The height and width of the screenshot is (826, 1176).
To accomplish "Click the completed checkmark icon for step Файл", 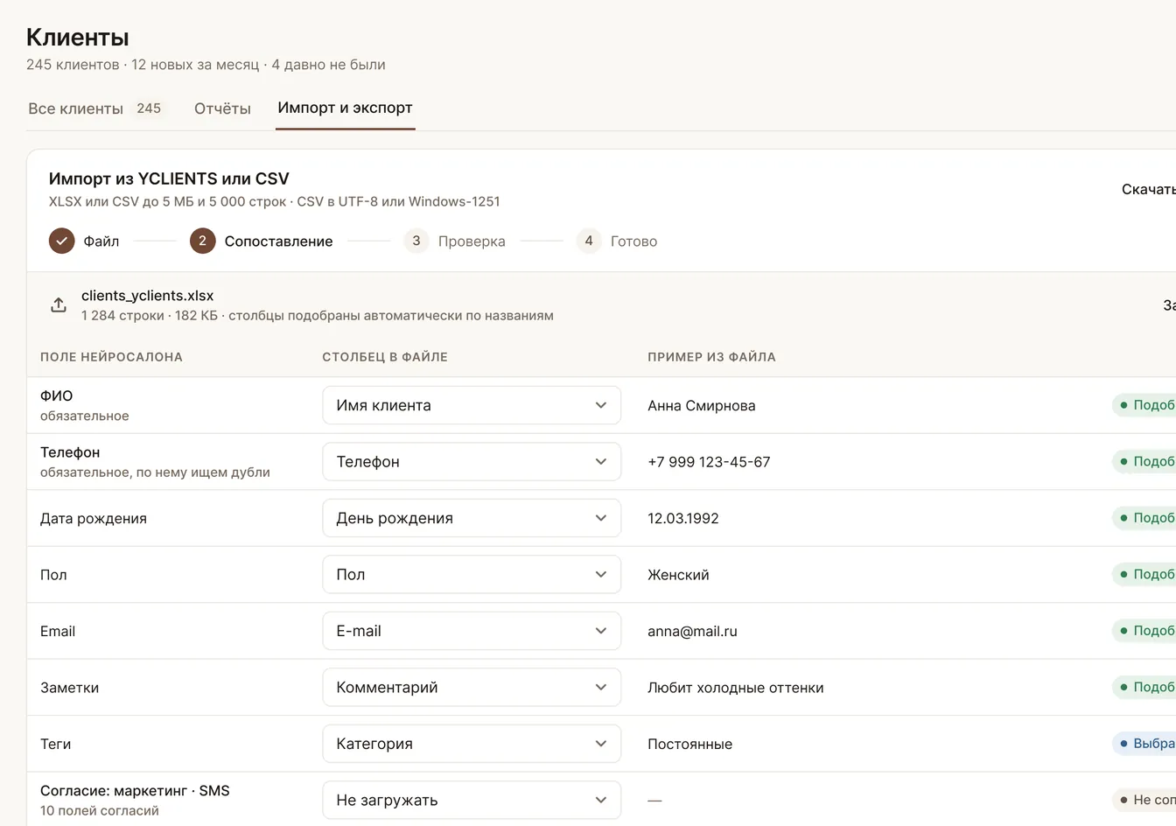I will (x=61, y=241).
